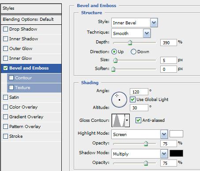The height and width of the screenshot is (171, 200).
Task: Open the black shadow color swatch
Action: (176, 153)
